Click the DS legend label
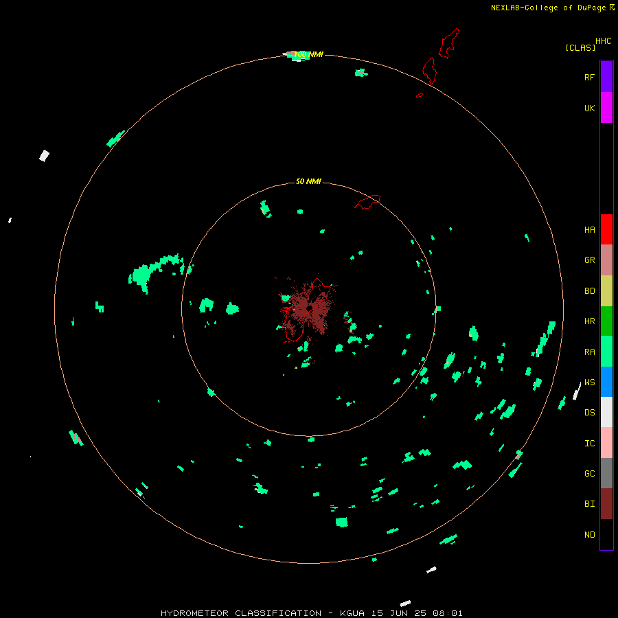Screen dimensions: 618x618 [589, 413]
